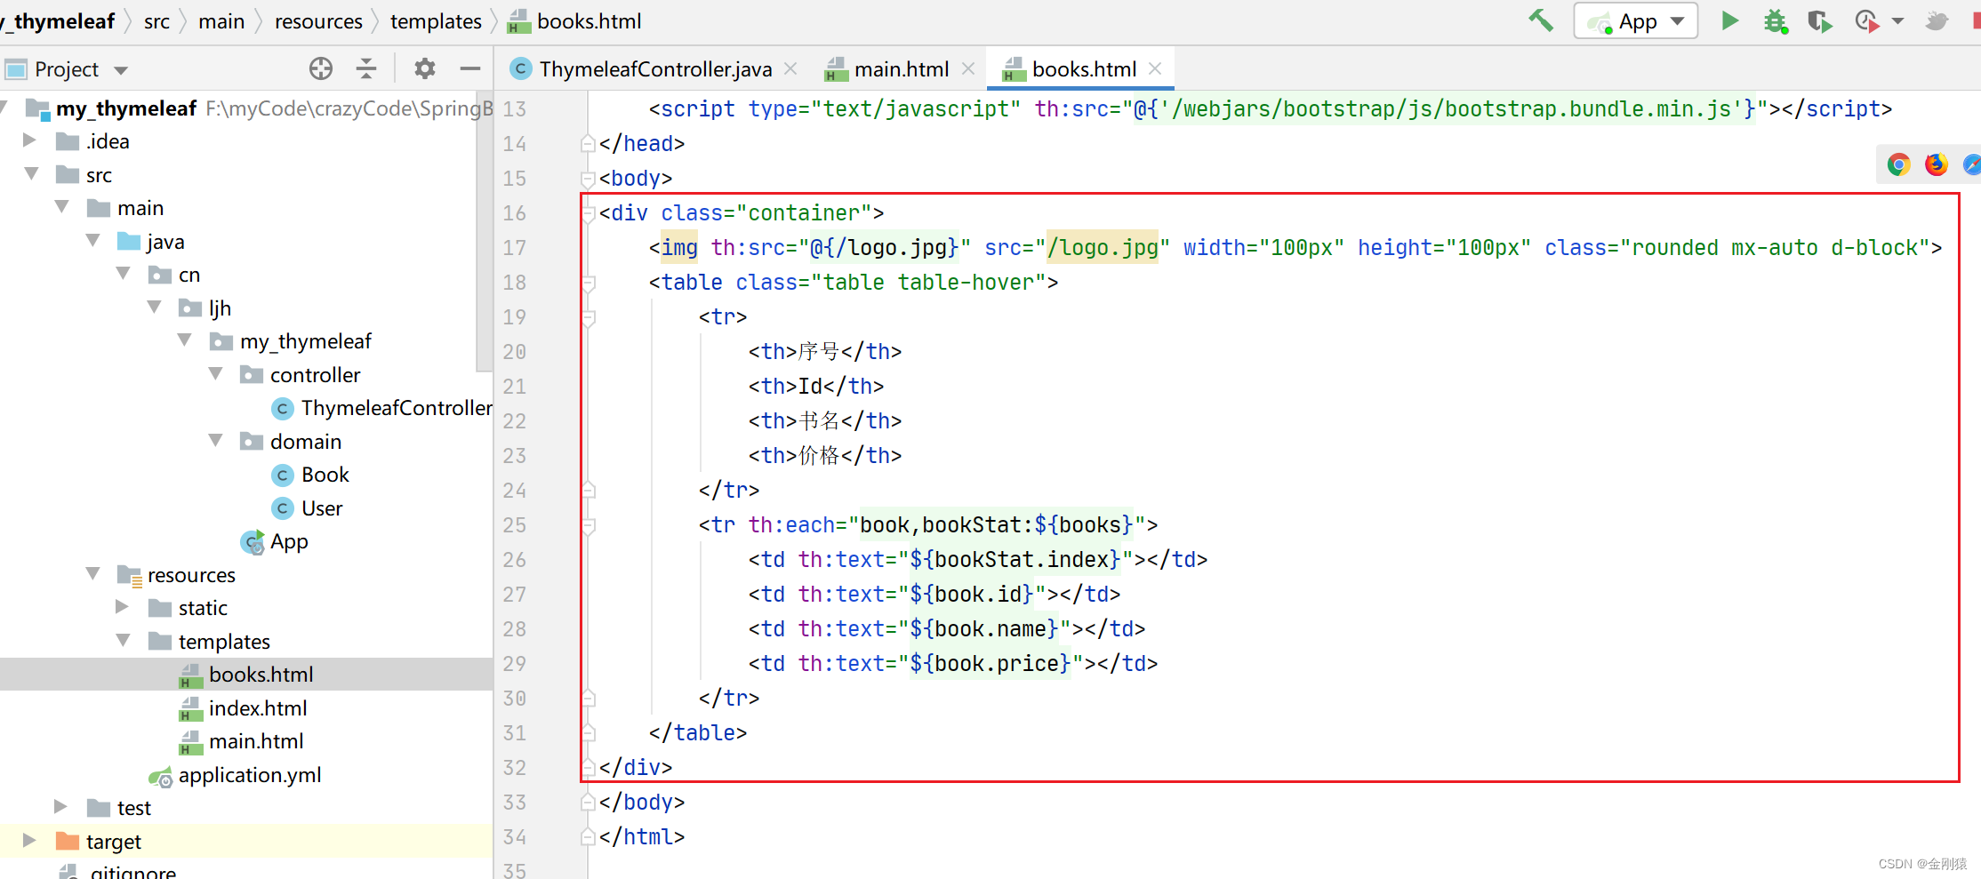Open Project panel settings gear
Image resolution: width=1981 pixels, height=879 pixels.
pos(425,68)
